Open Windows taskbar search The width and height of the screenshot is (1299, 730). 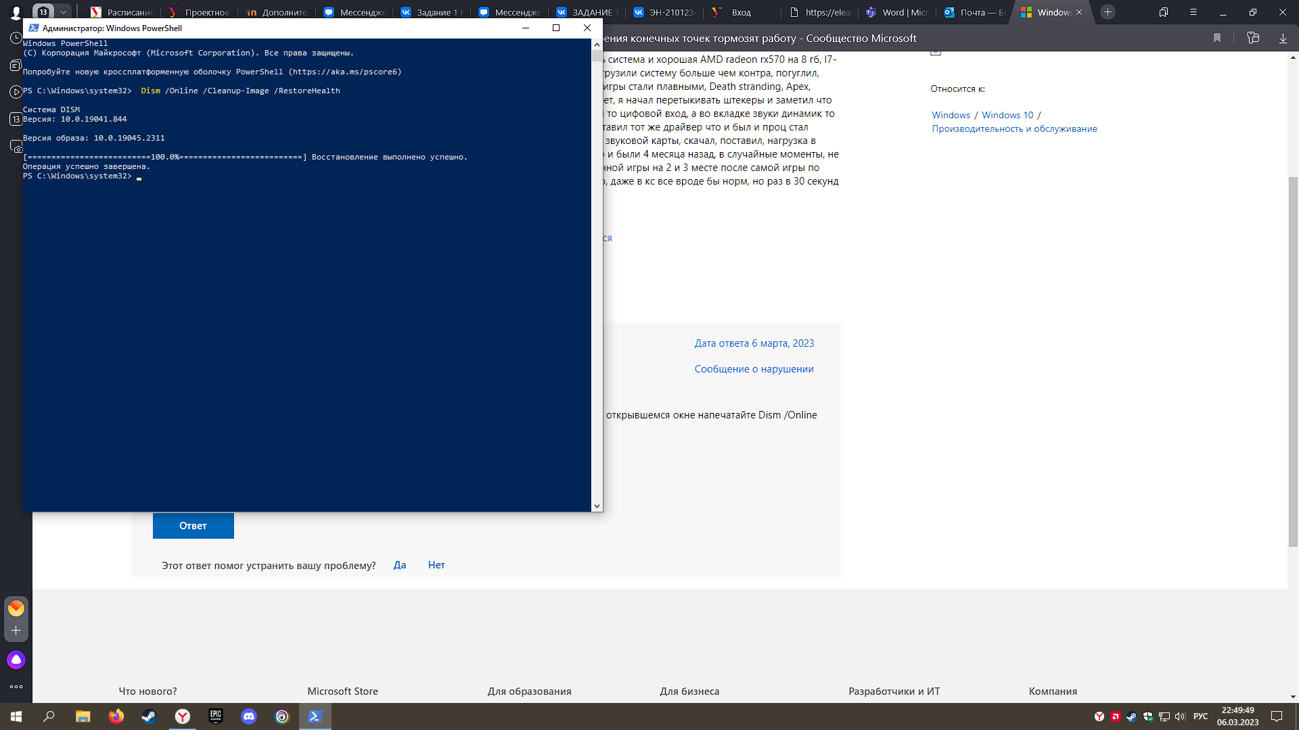coord(49,716)
